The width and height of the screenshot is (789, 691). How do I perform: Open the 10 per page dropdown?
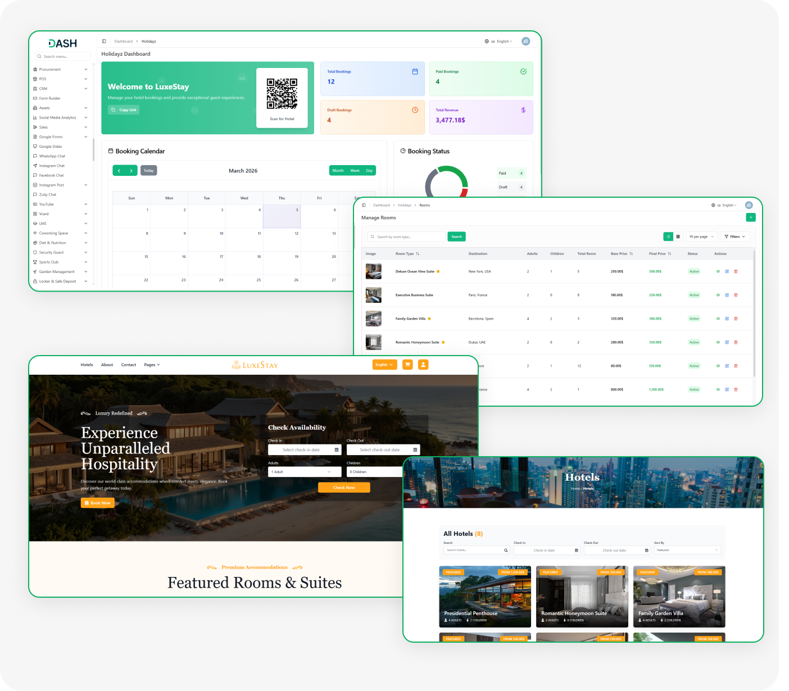coord(701,237)
